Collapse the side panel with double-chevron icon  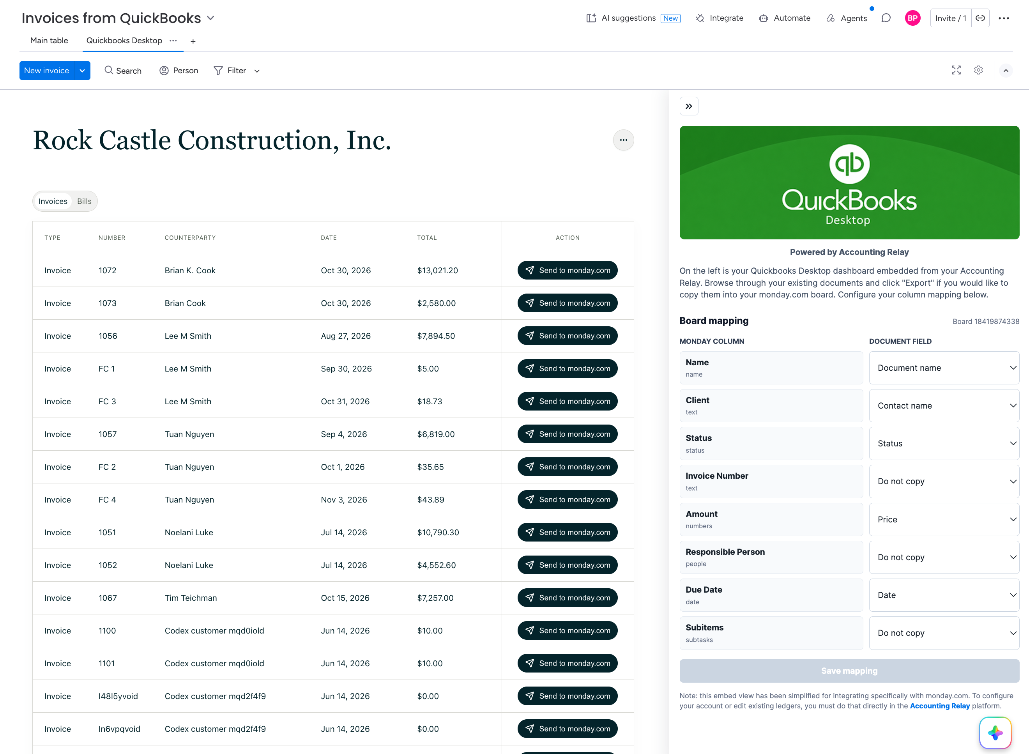(689, 106)
